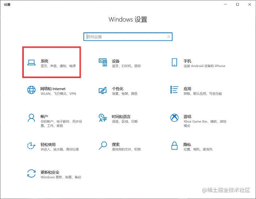Maximize the 设置 window

[x=238, y=4]
